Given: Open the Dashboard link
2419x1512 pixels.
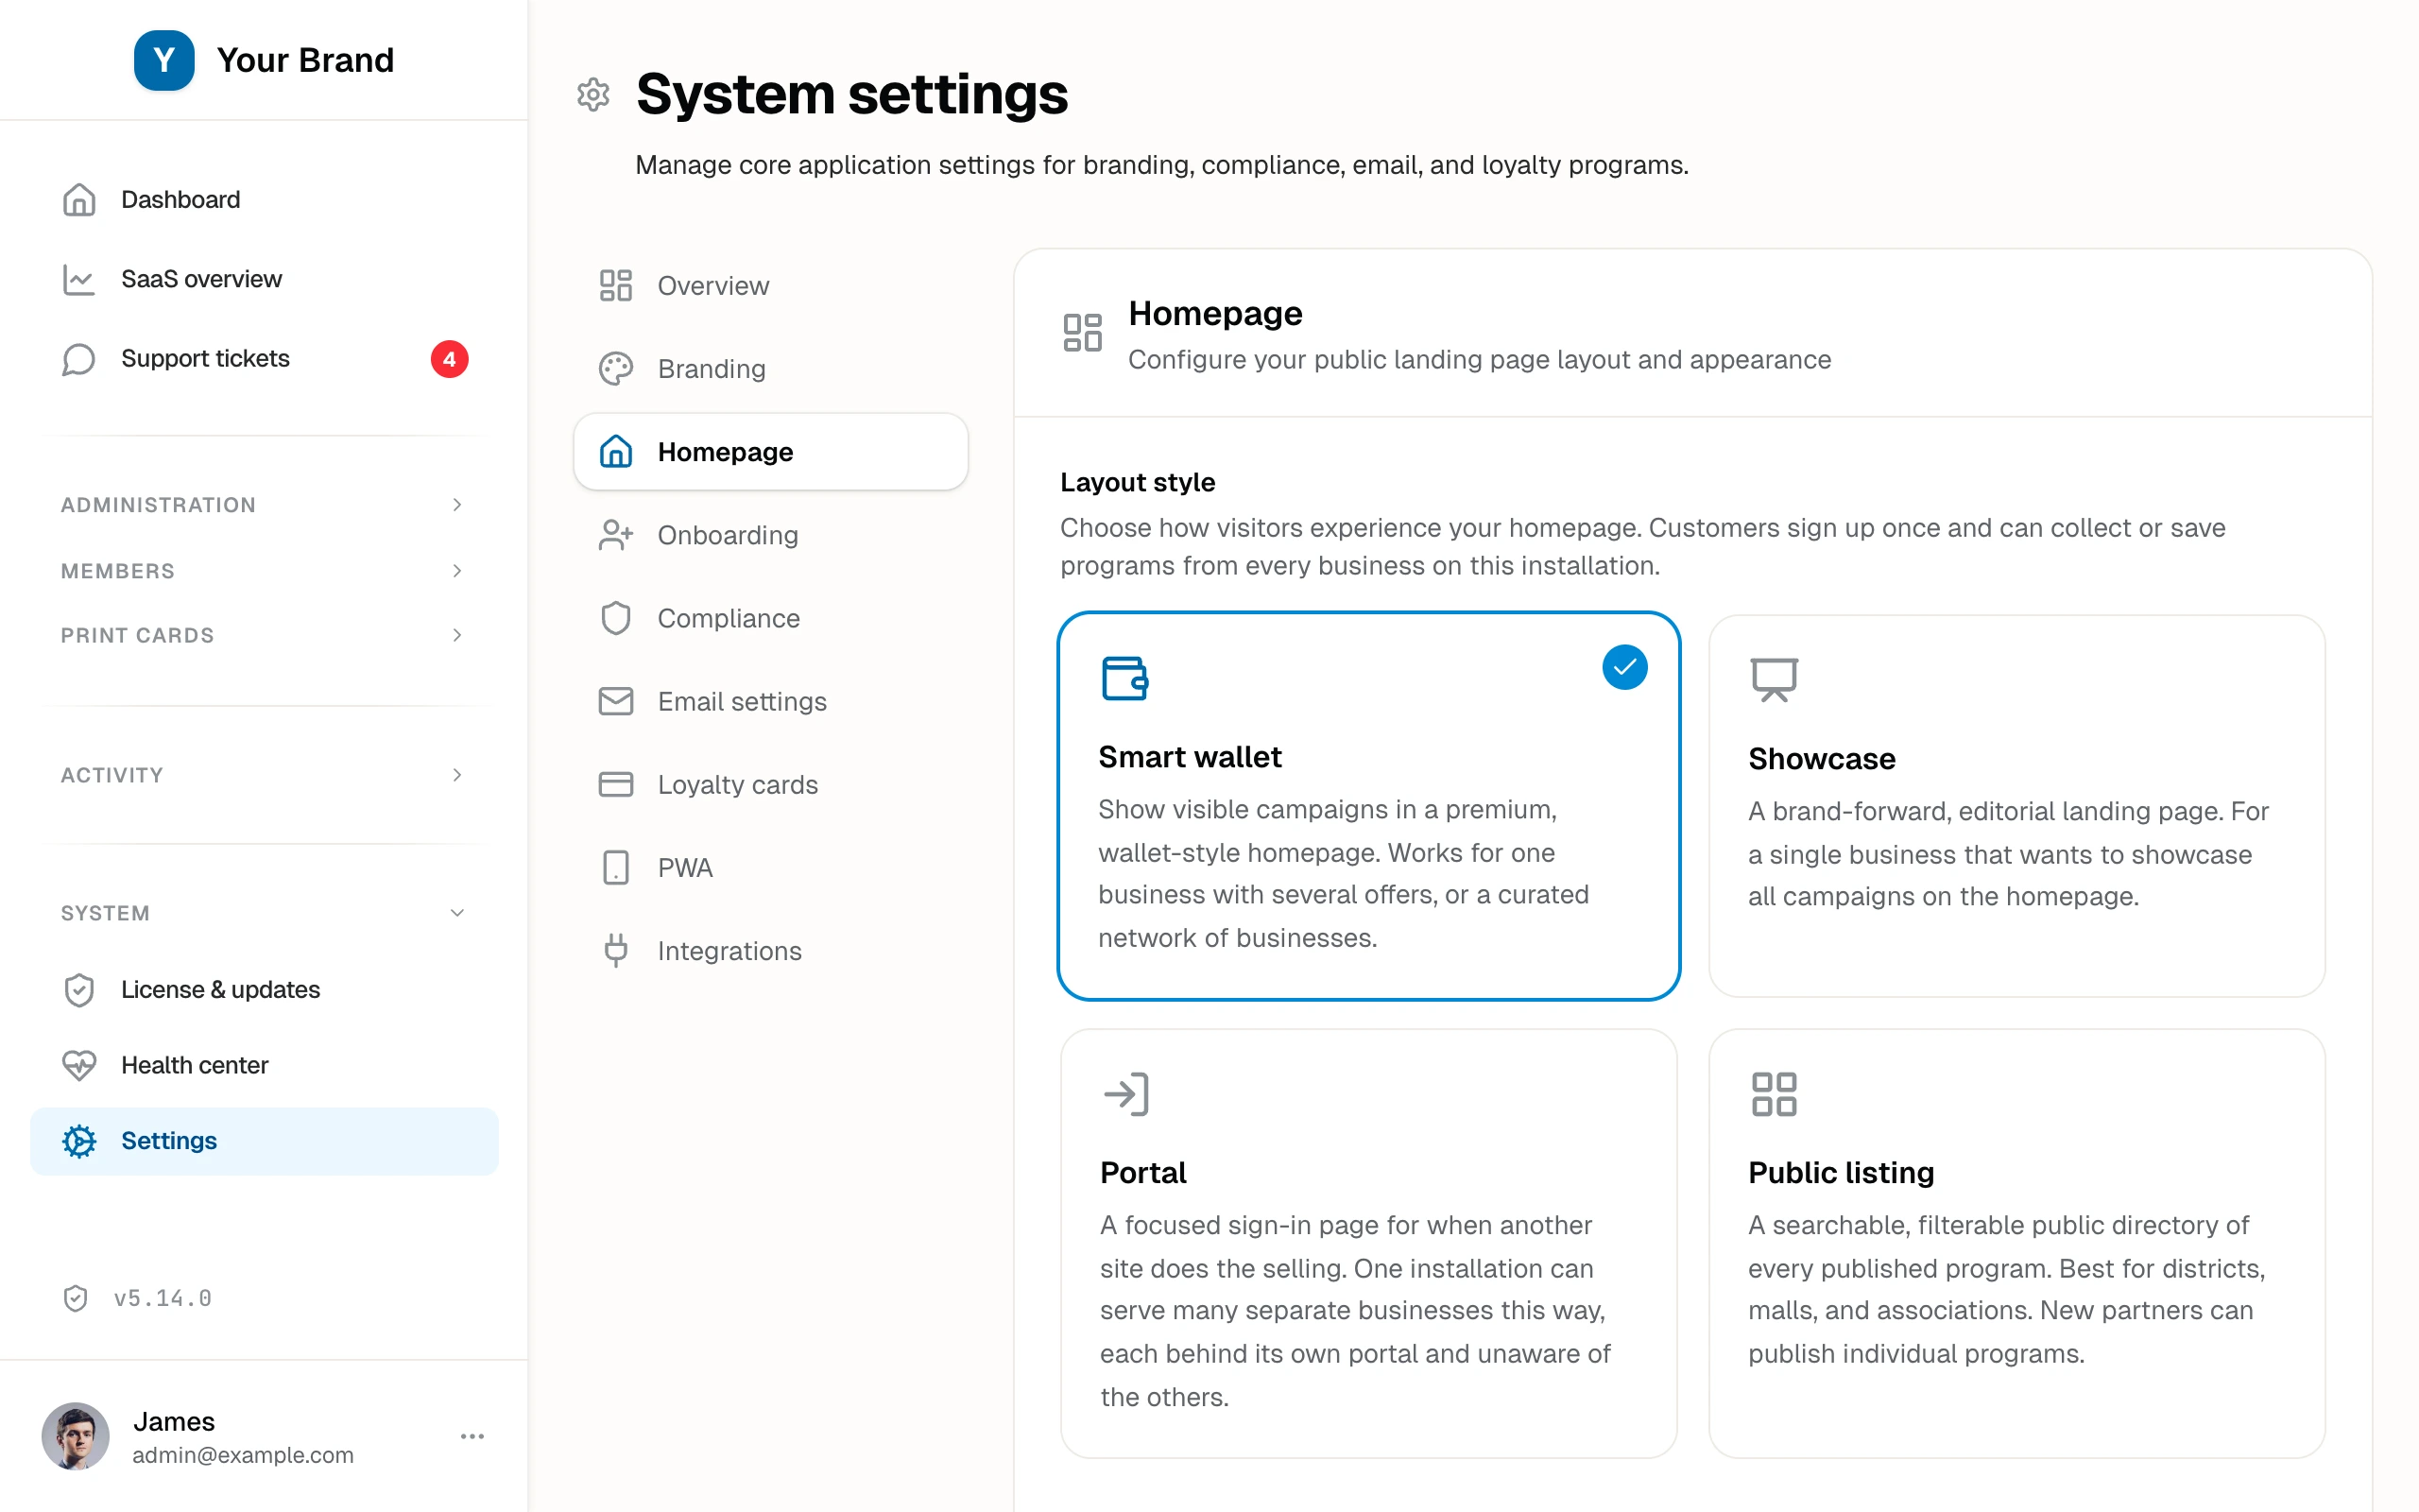Looking at the screenshot, I should (x=264, y=200).
